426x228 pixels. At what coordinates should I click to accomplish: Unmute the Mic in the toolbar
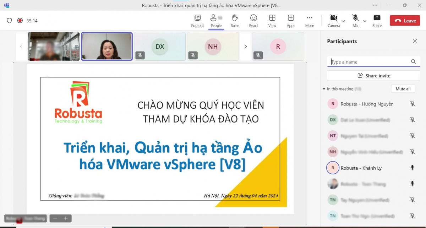355,21
